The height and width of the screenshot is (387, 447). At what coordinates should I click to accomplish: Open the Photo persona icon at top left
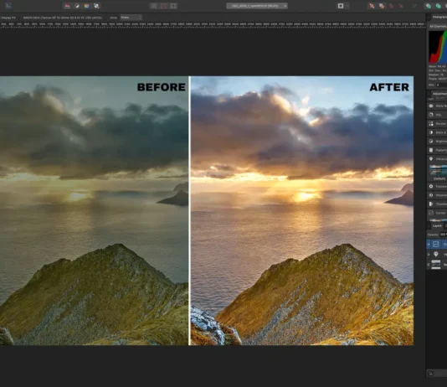point(8,6)
